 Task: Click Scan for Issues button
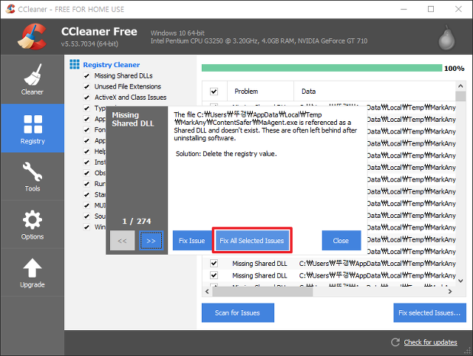point(238,313)
